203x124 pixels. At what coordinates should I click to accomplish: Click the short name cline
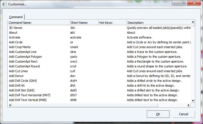pyautogui.click(x=73, y=52)
